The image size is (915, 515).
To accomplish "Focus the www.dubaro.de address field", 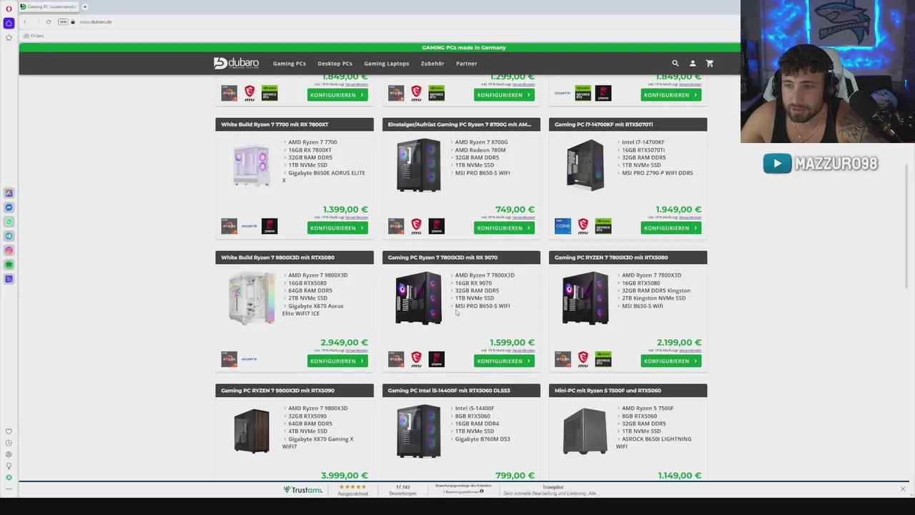I will pyautogui.click(x=96, y=21).
